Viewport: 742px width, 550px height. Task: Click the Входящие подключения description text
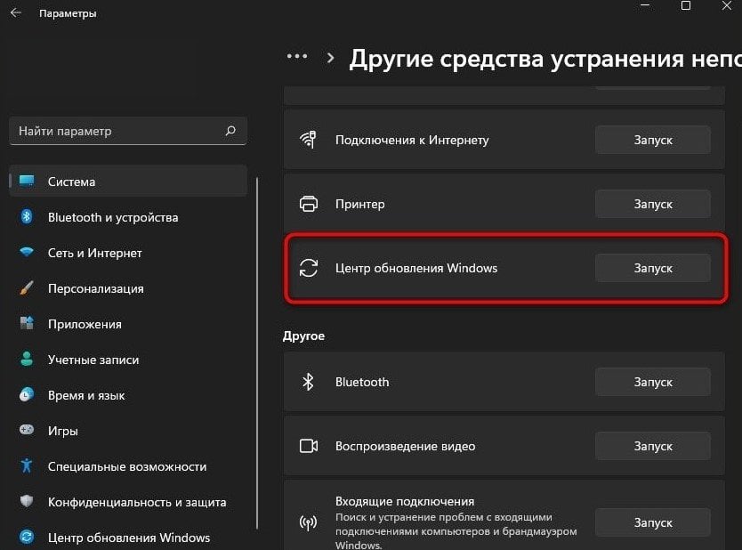[x=456, y=530]
